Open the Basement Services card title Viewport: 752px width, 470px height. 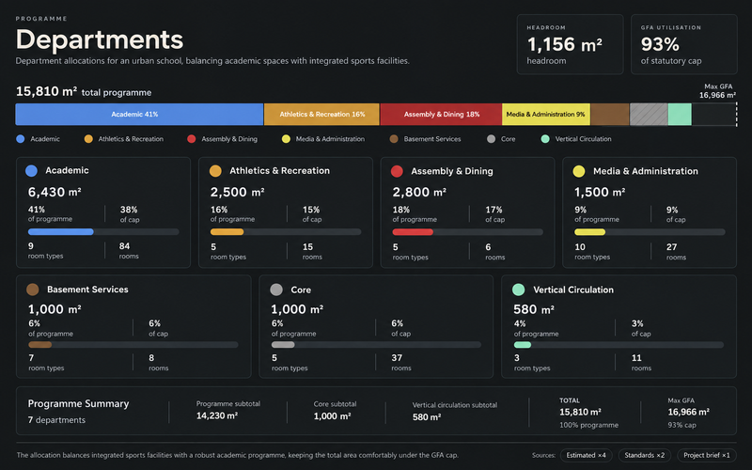pos(87,290)
